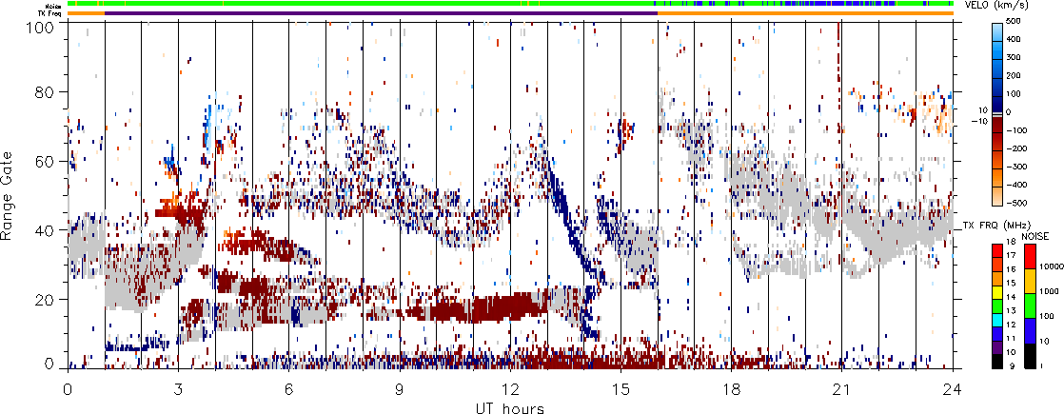This screenshot has height=414, width=1064.
Task: Click the "NOISE" legend title at right
Action: click(x=1034, y=235)
